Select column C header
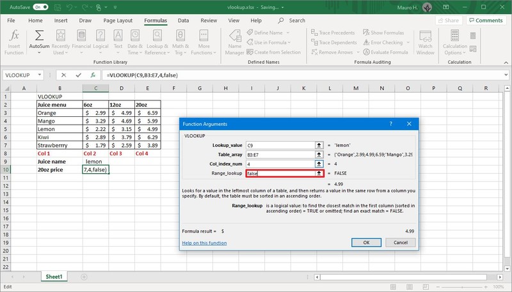Screen dimensions: 512x292 95,88
